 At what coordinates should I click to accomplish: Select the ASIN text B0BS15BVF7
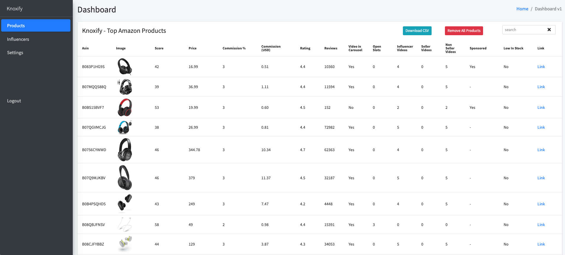pos(93,107)
